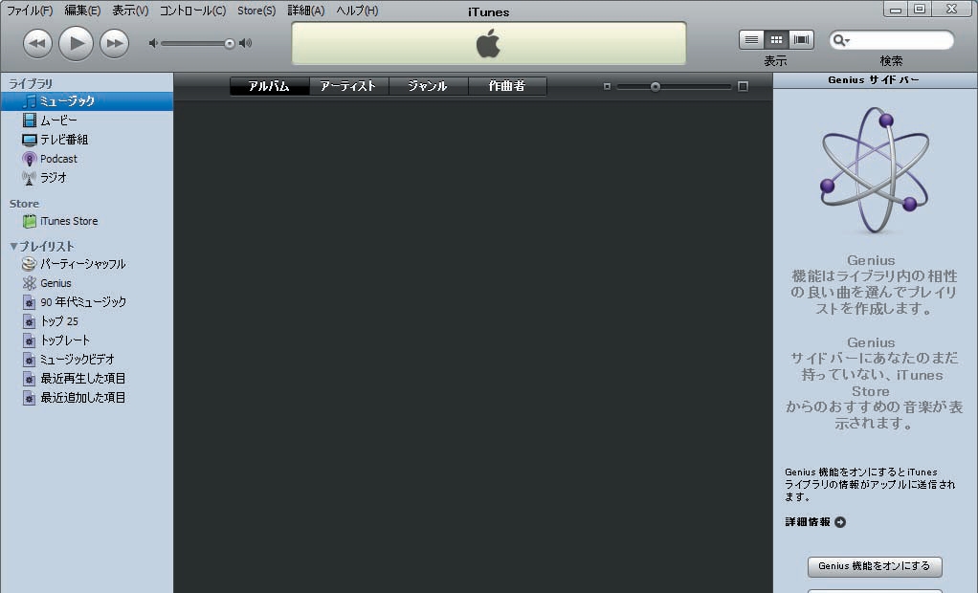The width and height of the screenshot is (978, 593).
Task: Open the search magnifier dropdown
Action: coord(841,40)
